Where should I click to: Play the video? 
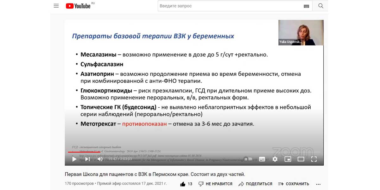[x=74, y=159]
